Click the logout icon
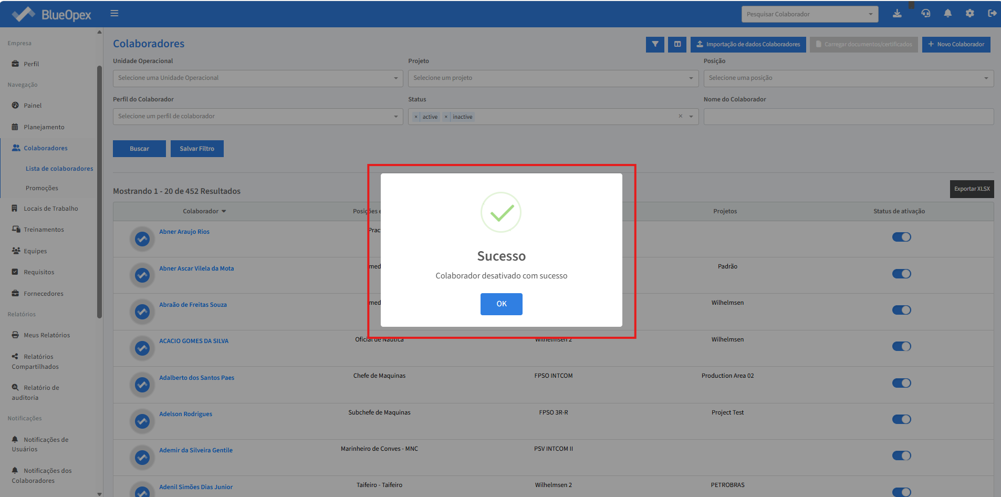Screen dimensions: 1001x497 pyautogui.click(x=992, y=14)
